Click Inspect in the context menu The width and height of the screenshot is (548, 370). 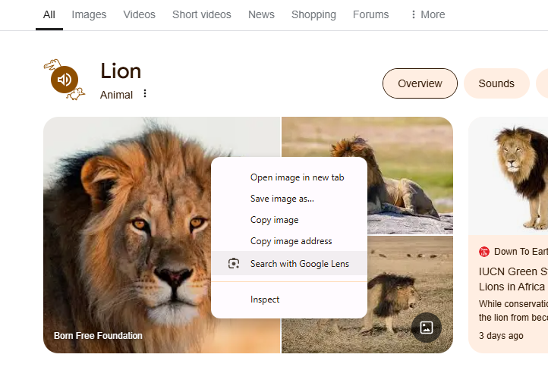pos(289,299)
